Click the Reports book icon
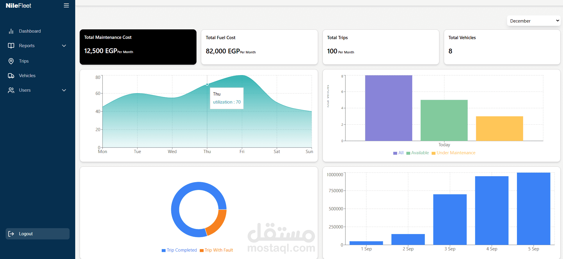Image resolution: width=563 pixels, height=259 pixels. [x=11, y=46]
